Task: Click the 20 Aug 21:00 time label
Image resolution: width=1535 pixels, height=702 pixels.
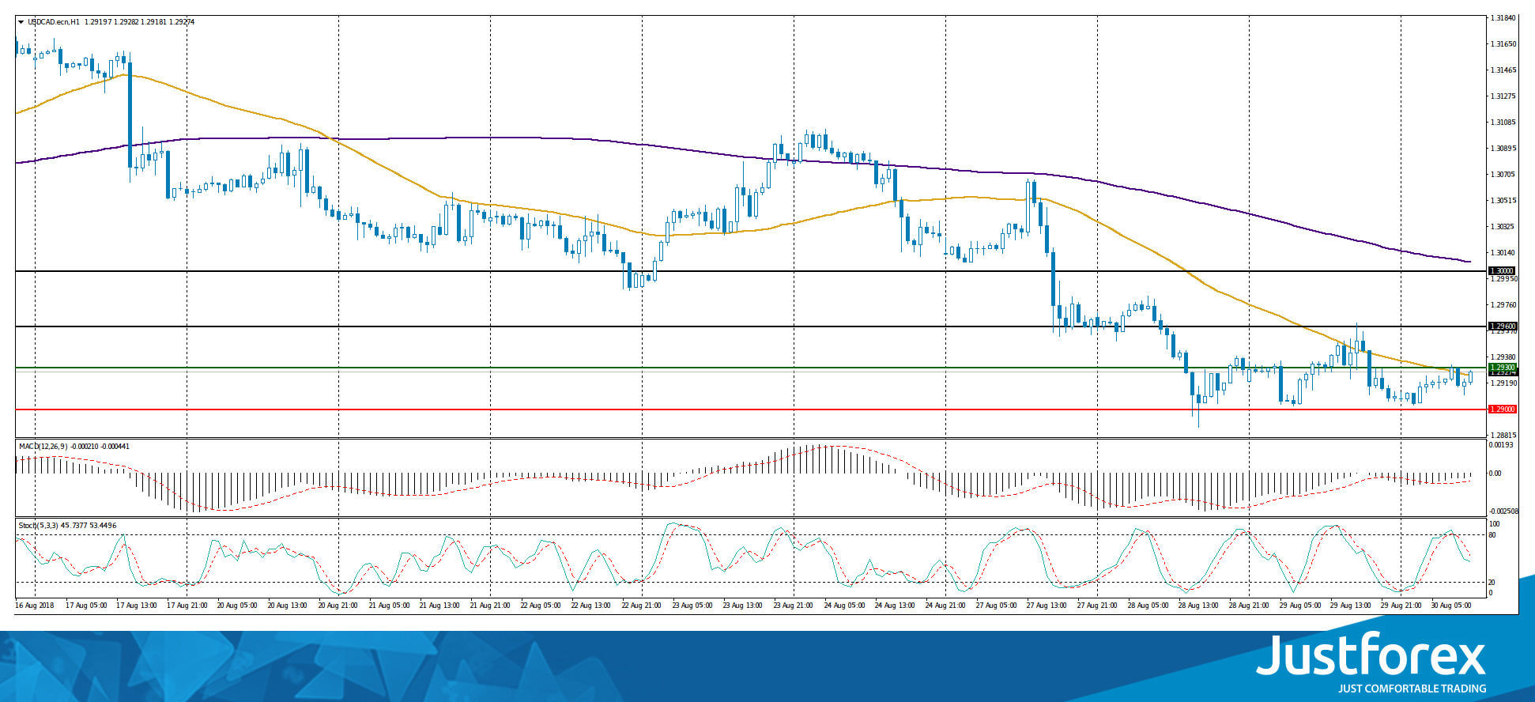Action: (338, 606)
